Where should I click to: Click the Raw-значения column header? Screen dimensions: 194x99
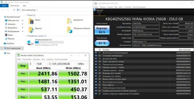click(x=185, y=50)
